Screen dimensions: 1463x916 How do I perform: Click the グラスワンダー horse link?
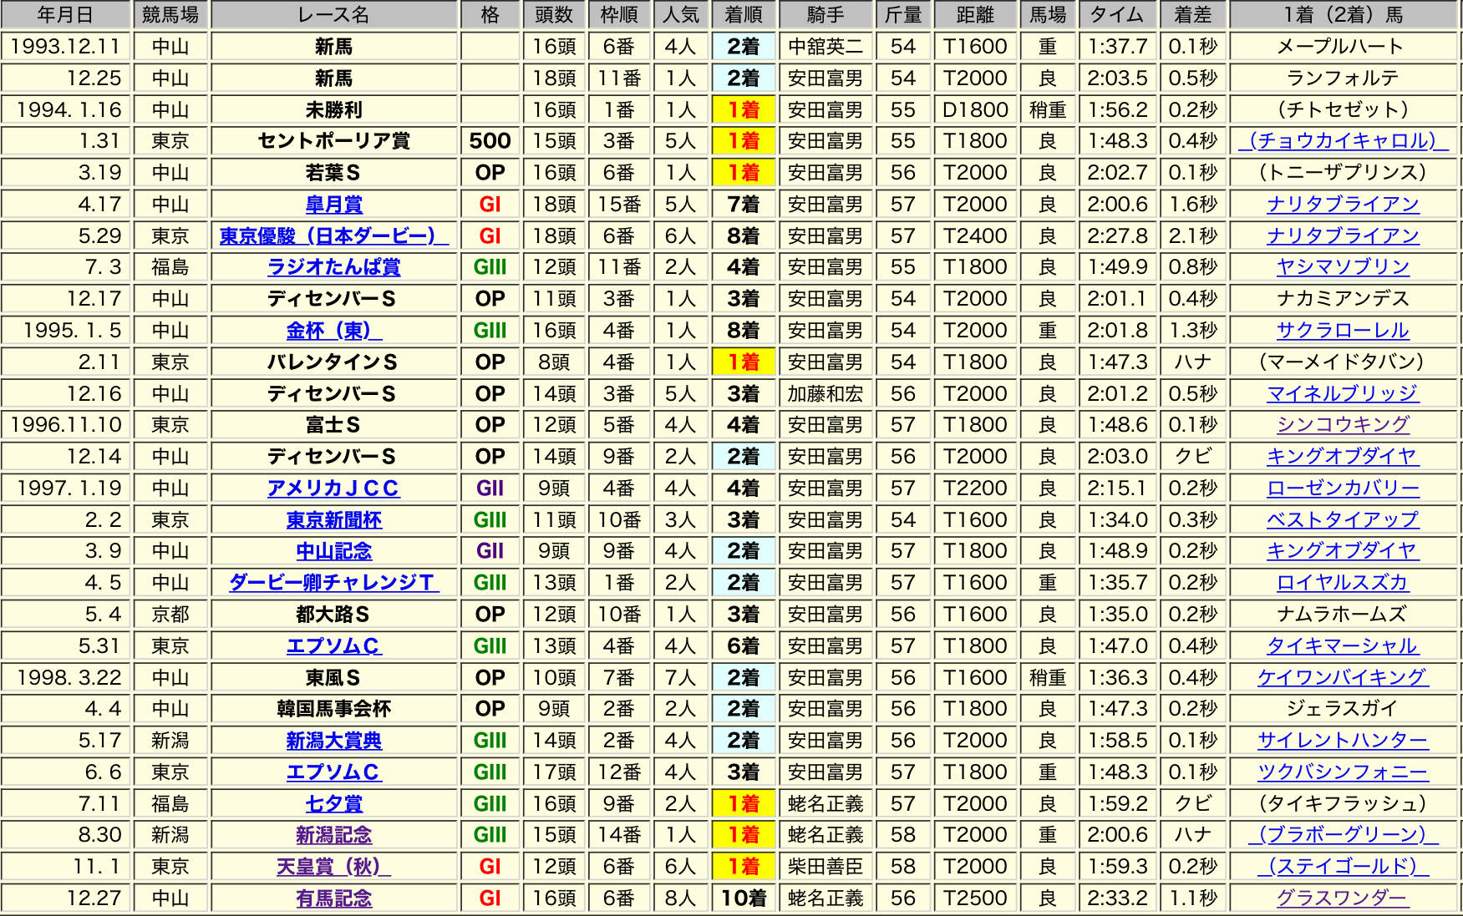pyautogui.click(x=1342, y=898)
